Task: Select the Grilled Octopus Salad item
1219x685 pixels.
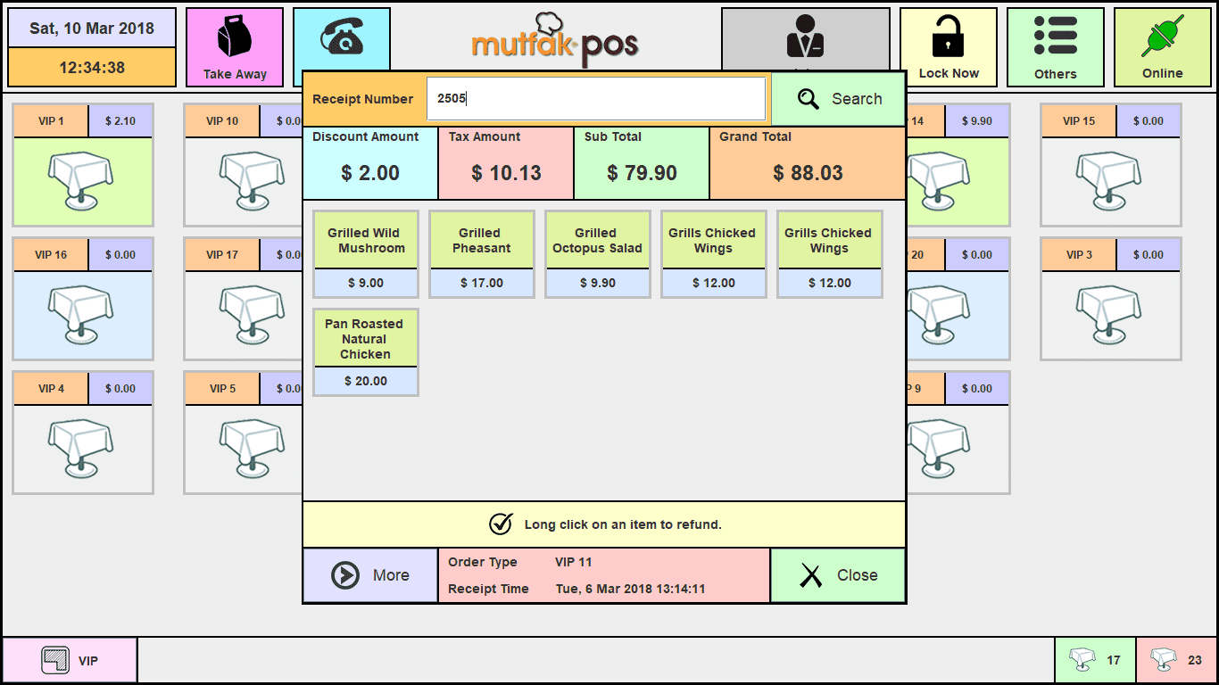Action: click(x=597, y=253)
